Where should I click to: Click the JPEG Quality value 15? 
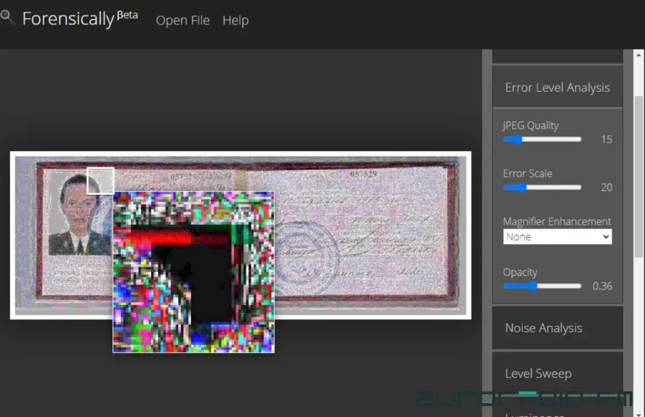click(x=607, y=139)
